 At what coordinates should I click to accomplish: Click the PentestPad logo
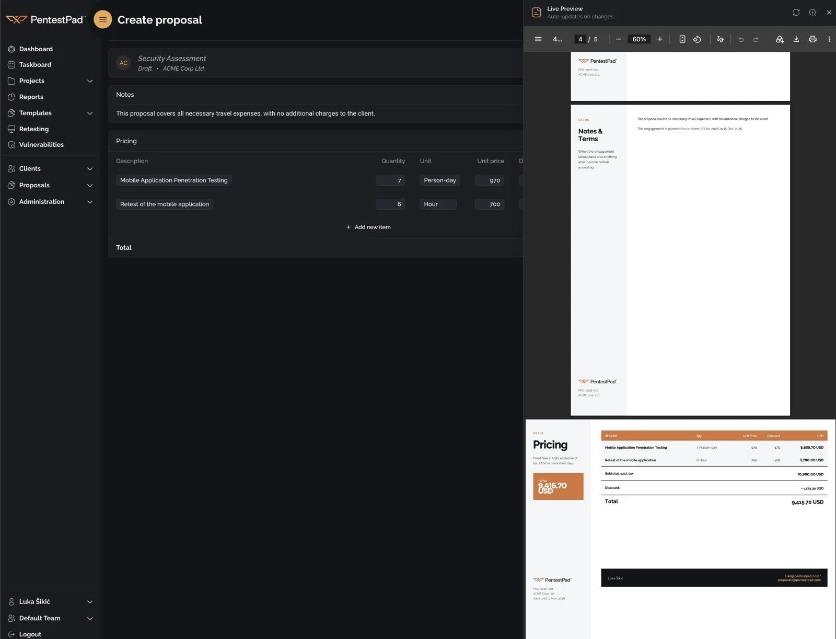[x=45, y=19]
